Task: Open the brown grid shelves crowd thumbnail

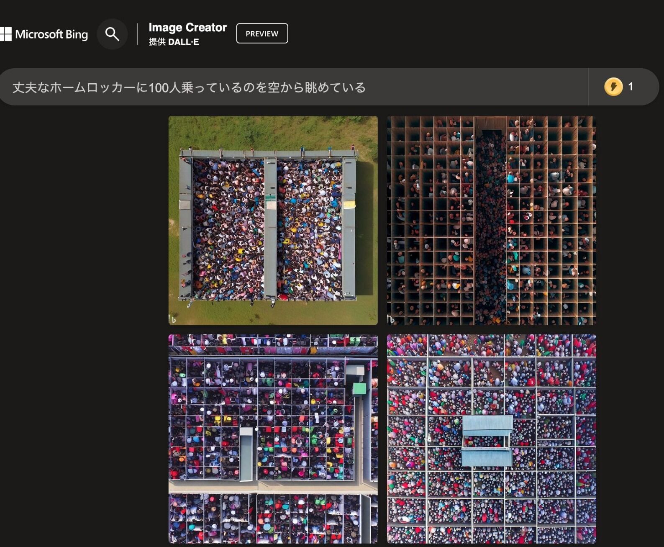Action: pos(491,221)
